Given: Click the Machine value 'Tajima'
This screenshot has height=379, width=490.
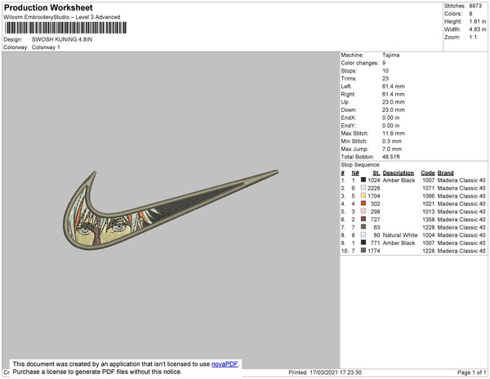Looking at the screenshot, I should click(391, 55).
